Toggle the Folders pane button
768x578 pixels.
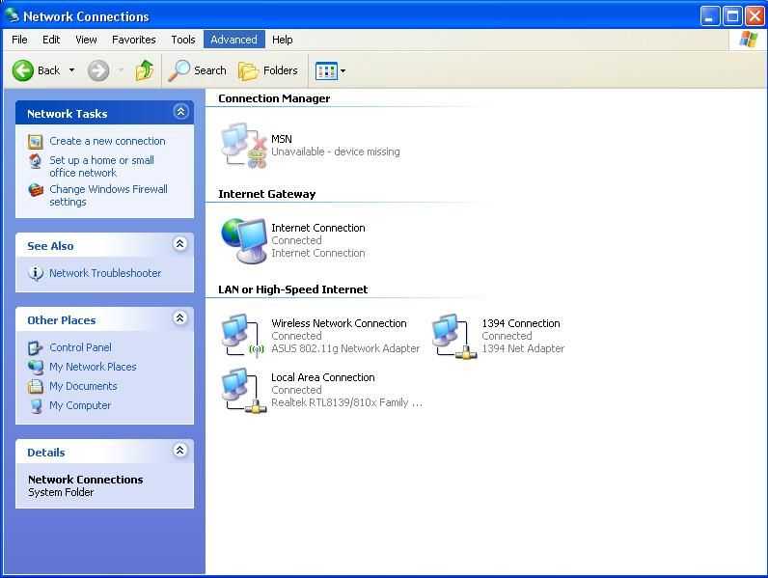coord(268,70)
